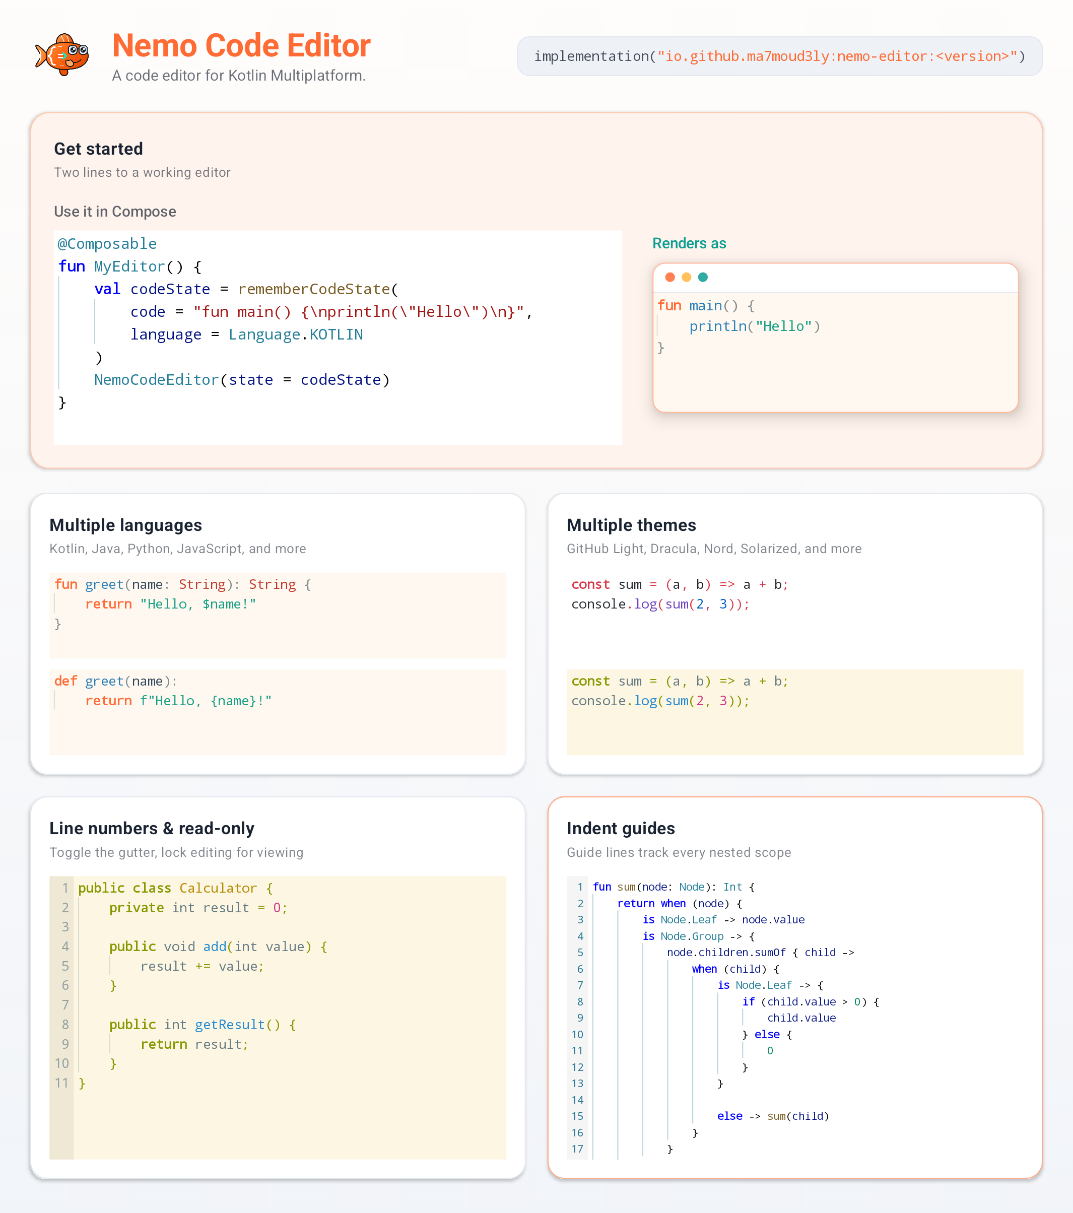Click the Get started heading
Screen dimensions: 1073x1213
tap(99, 149)
